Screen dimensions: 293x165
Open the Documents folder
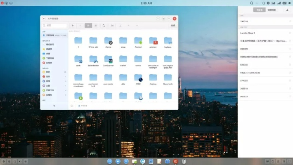click(168, 78)
